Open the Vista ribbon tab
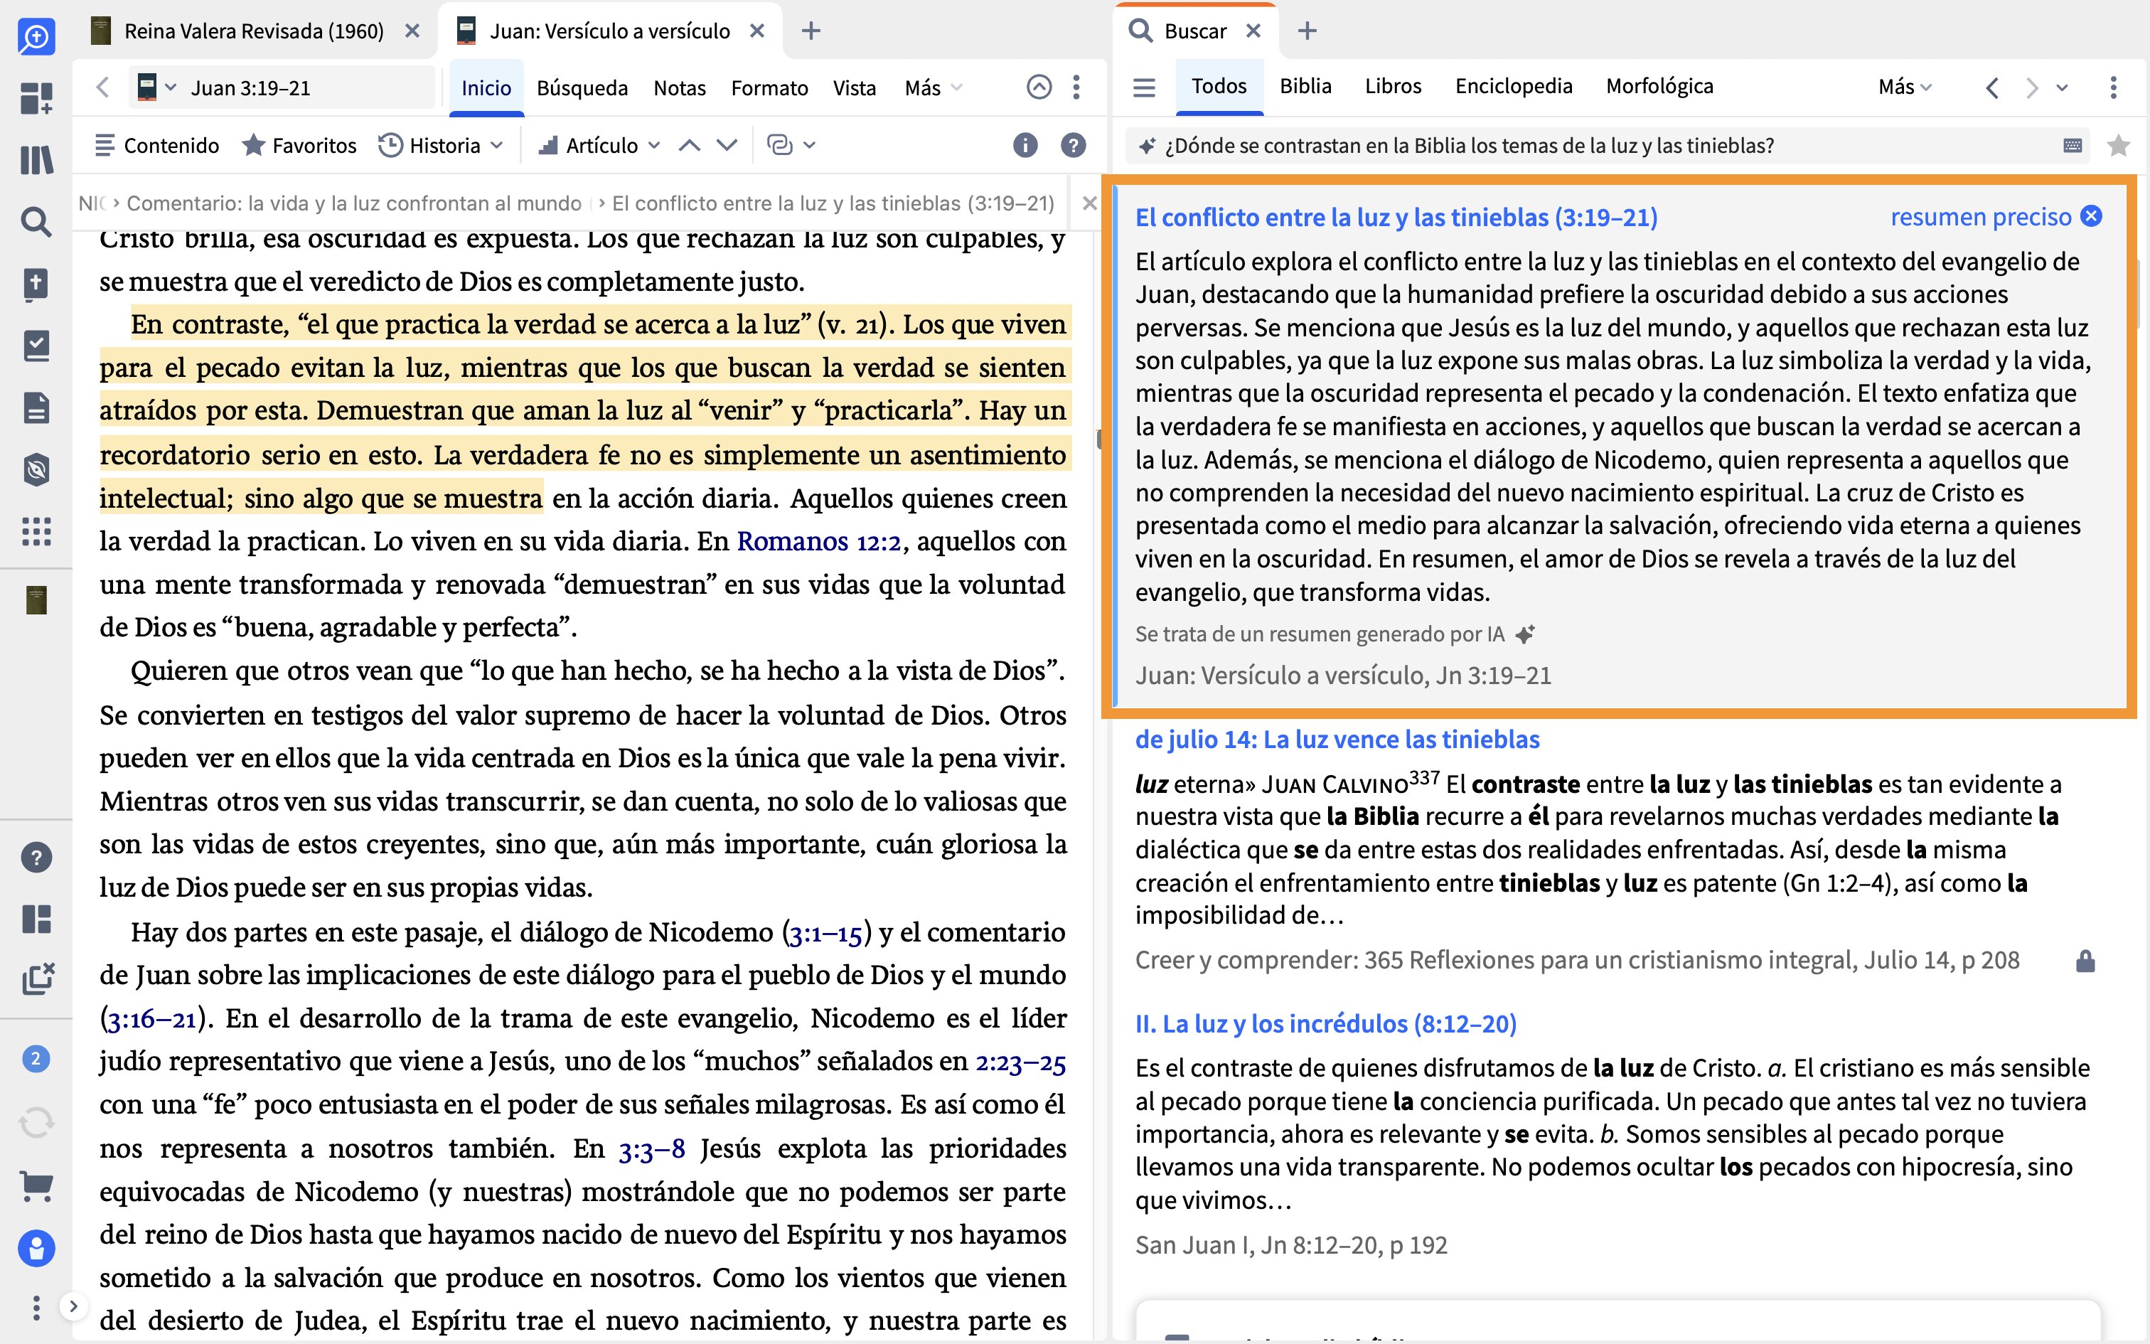 [854, 88]
